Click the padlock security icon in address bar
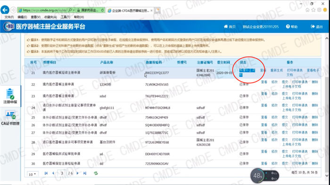This screenshot has width=330, height=185. click(78, 10)
